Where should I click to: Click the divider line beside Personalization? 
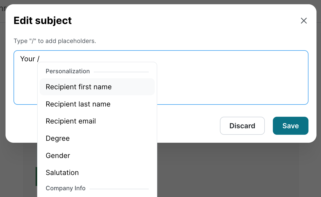tap(121, 72)
